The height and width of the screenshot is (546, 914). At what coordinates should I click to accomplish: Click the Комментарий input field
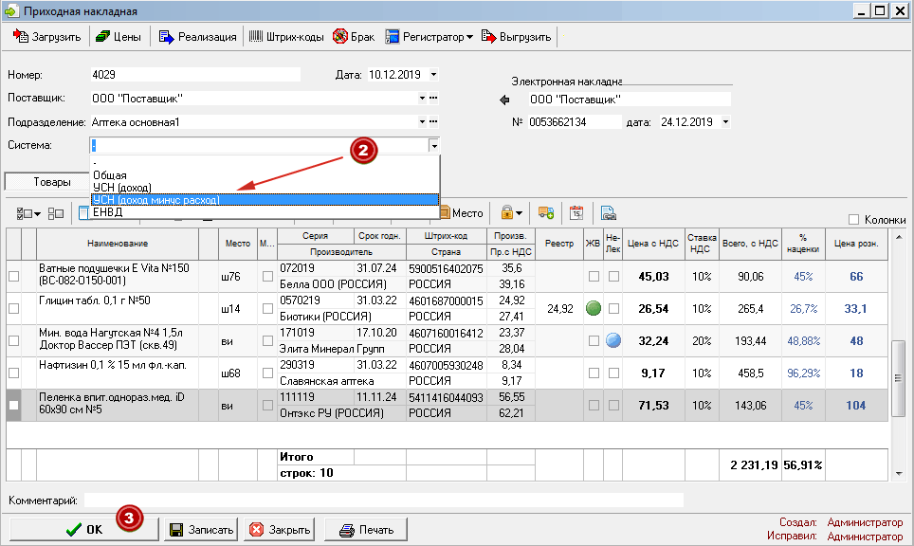384,500
